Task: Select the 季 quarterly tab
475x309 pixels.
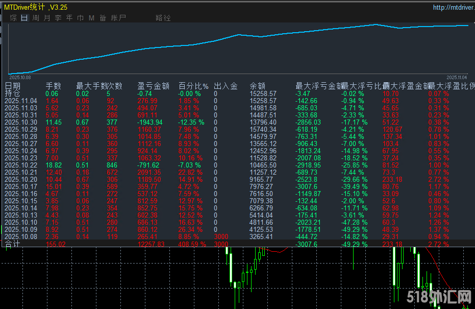Action: pos(58,18)
